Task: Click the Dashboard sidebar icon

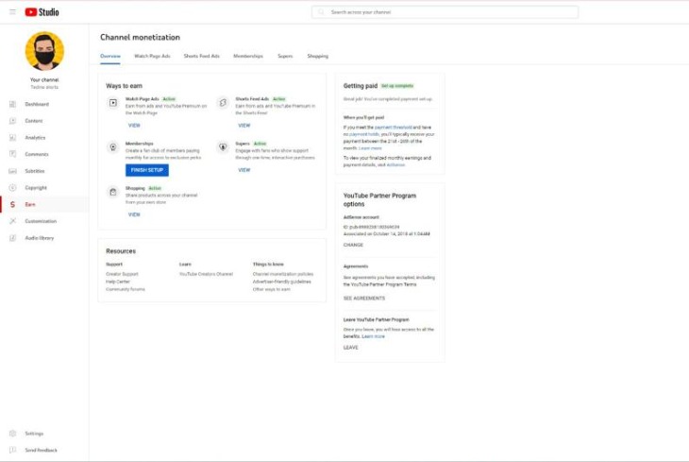Action: 13,104
